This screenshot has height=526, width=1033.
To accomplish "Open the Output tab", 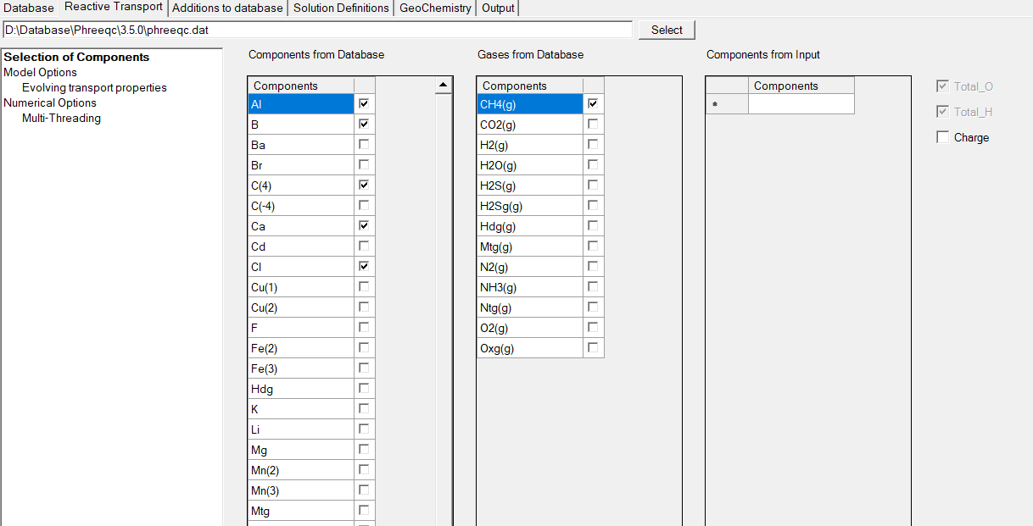I will [498, 8].
